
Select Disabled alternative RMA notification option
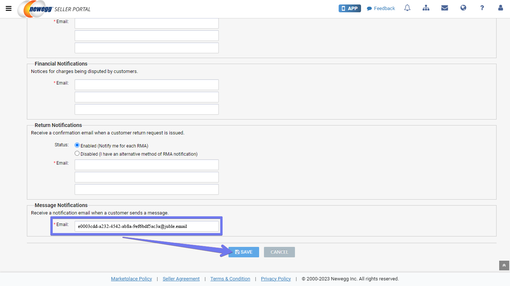pos(77,153)
